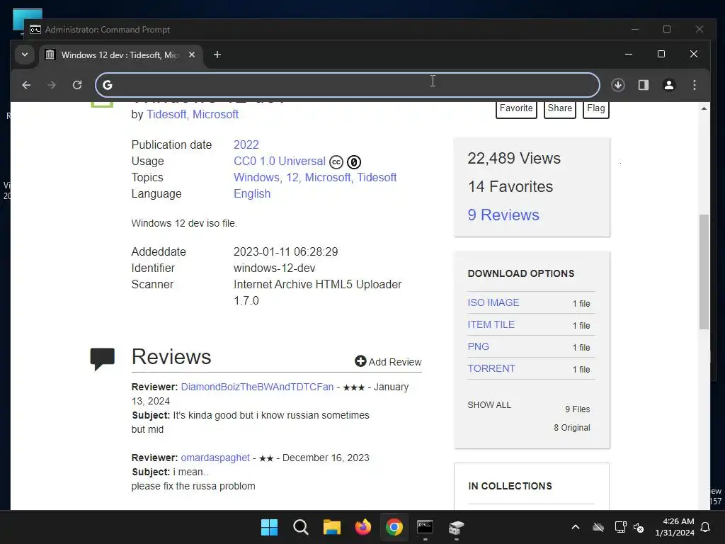This screenshot has width=725, height=544.
Task: Open the Microsoft creator link
Action: 215,114
